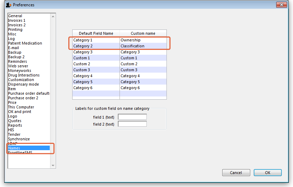Open the Synchronize preferences

pos(19,139)
